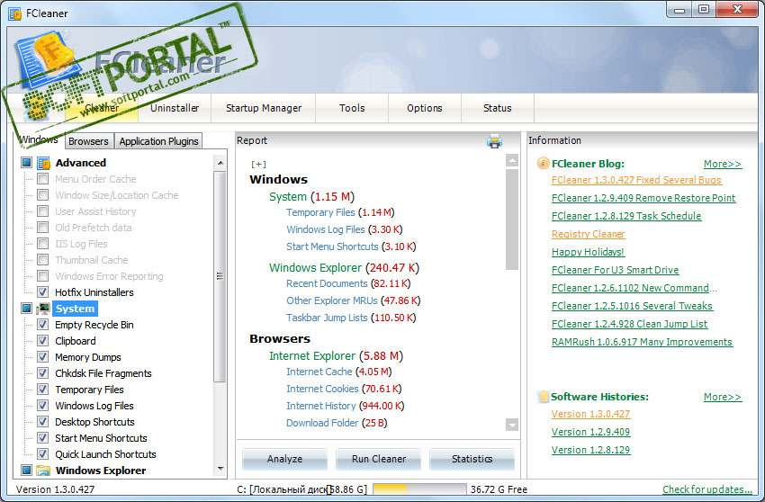Click the Advanced category icon

point(43,163)
